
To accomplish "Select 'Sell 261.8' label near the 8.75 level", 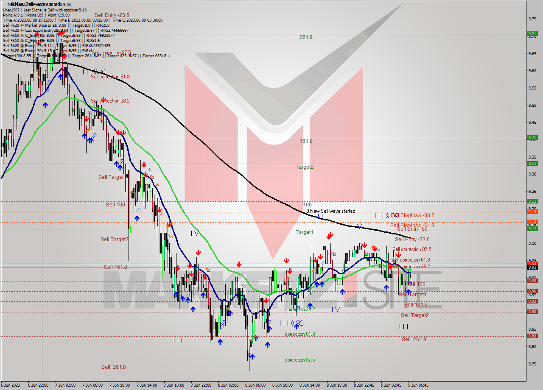I will (114, 367).
